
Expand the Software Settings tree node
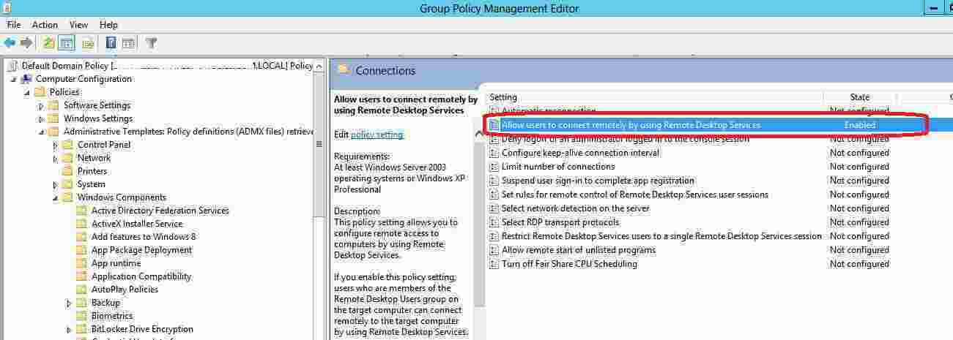coord(41,106)
